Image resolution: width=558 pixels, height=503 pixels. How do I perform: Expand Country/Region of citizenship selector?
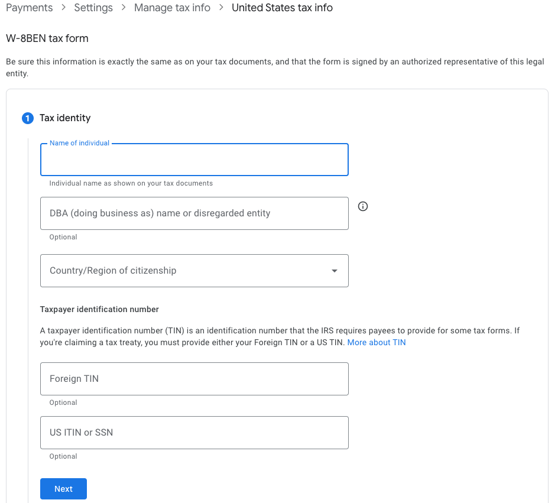coord(194,271)
